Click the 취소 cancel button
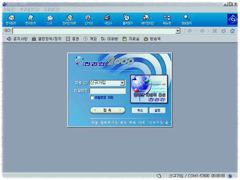The height and width of the screenshot is (180, 240). 140,110
